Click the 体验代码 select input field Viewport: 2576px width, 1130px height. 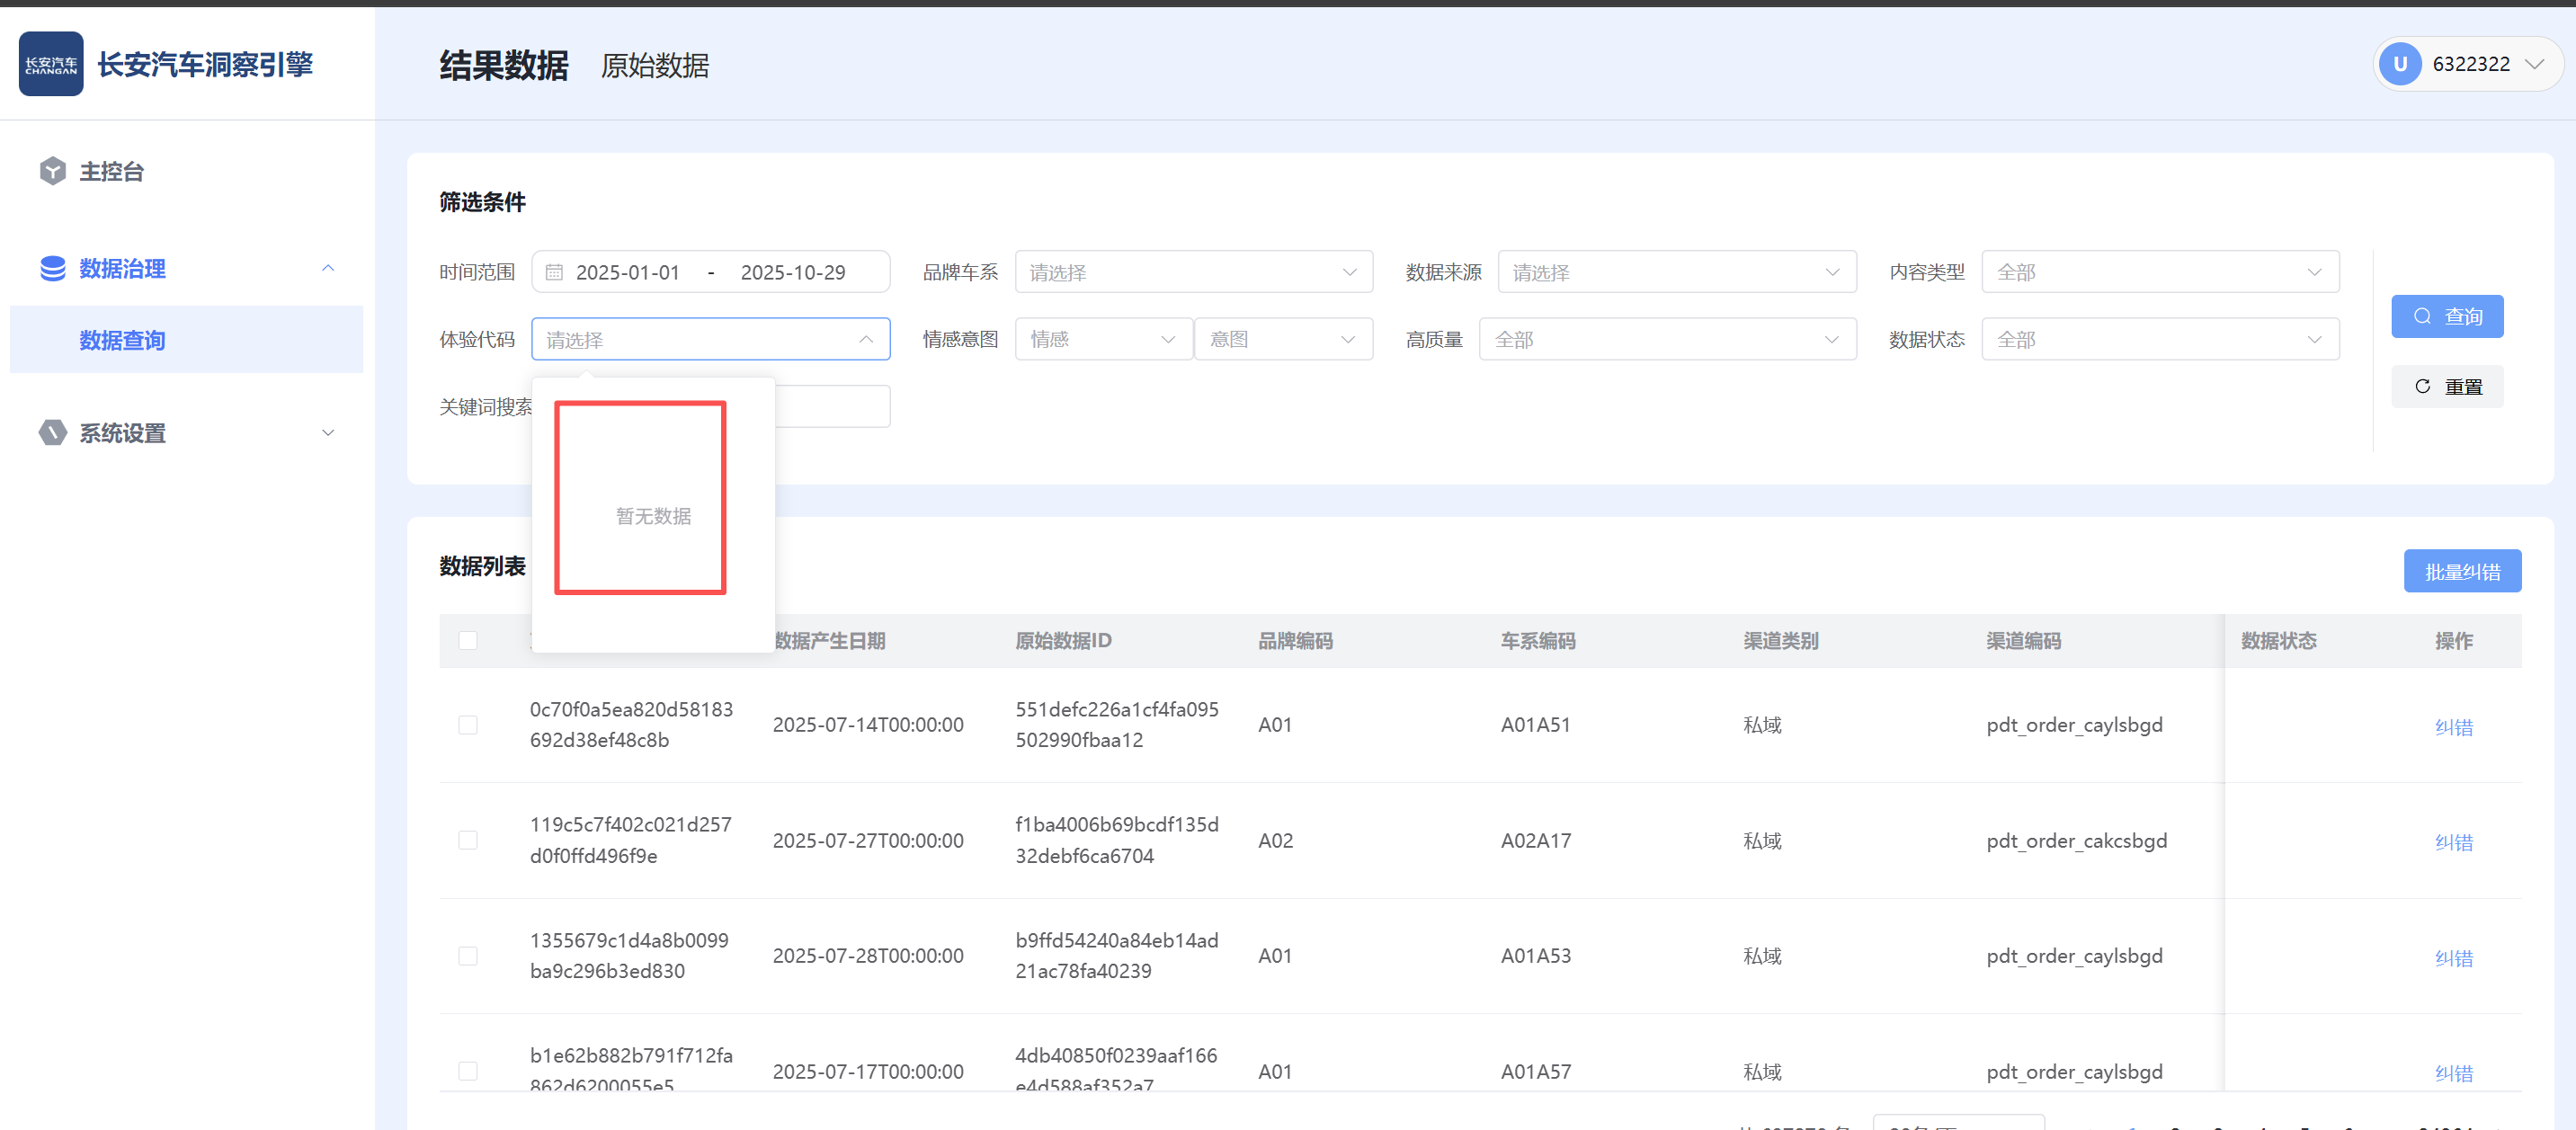pos(710,340)
